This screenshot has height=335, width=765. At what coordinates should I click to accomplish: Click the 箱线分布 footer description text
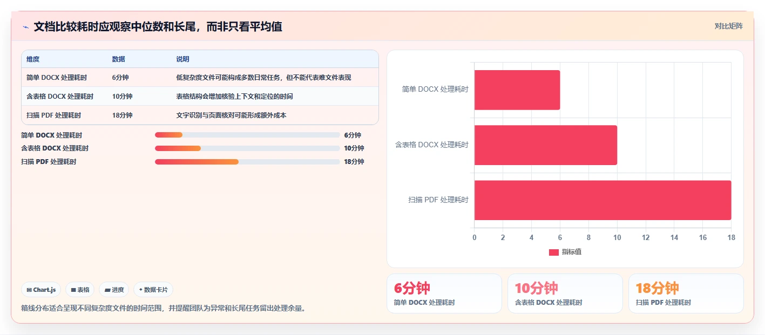(163, 309)
